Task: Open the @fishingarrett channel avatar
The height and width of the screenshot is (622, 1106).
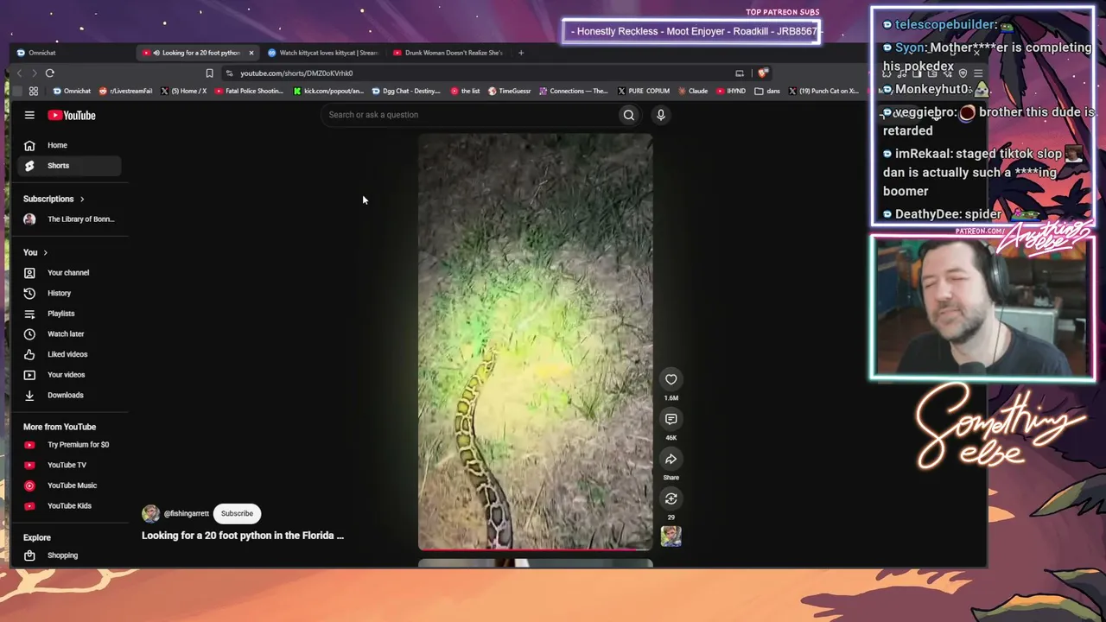Action: pos(151,514)
